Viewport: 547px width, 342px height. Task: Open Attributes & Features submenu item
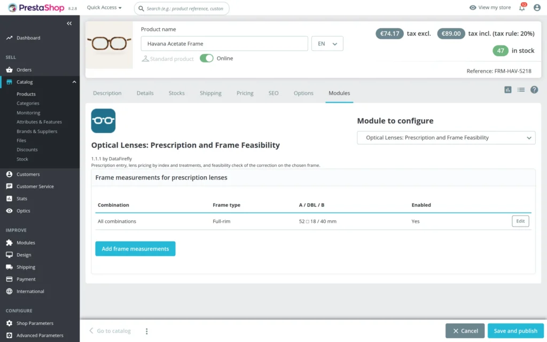tap(39, 122)
